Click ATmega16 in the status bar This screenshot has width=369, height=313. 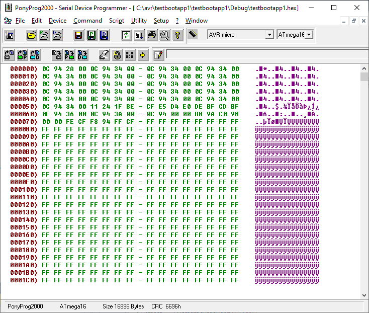tap(73, 306)
